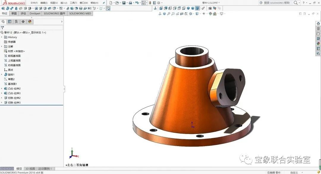Expand the 切除-拉伸2 feature node
321x174 pixels.
point(2,98)
